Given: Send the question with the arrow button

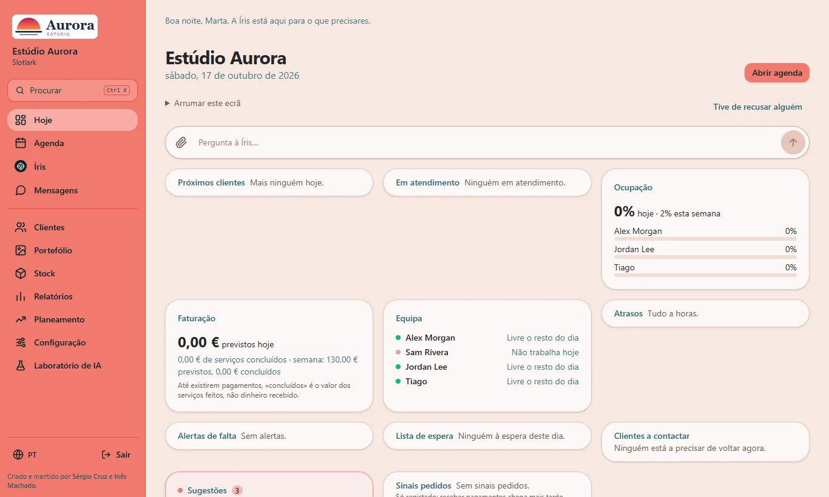Looking at the screenshot, I should point(793,142).
